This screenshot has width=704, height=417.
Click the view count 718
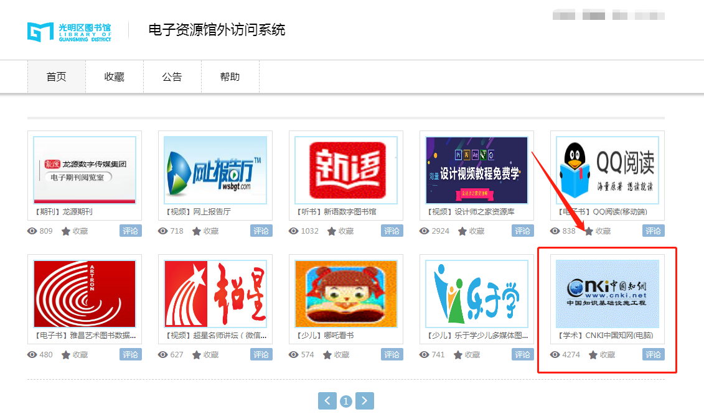tap(176, 231)
